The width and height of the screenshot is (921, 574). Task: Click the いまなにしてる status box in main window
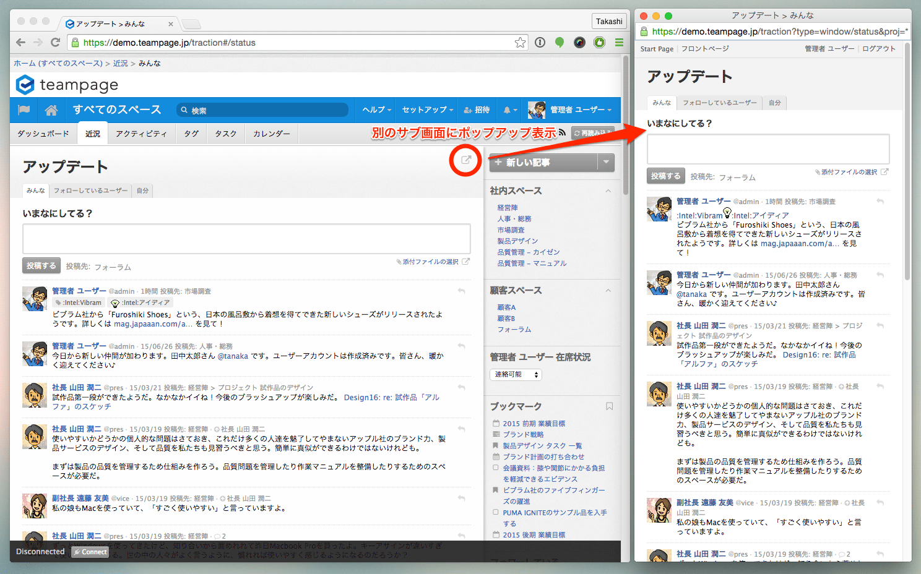point(246,238)
